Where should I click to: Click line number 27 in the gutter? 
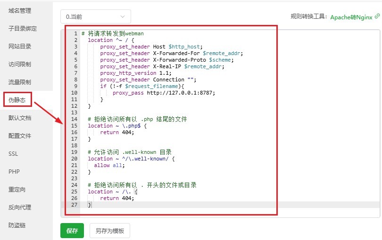pos(75,205)
